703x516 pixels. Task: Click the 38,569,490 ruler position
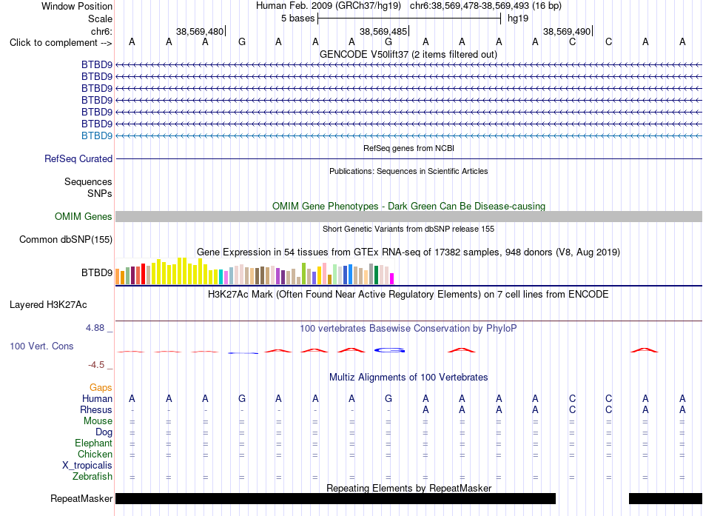pyautogui.click(x=567, y=31)
